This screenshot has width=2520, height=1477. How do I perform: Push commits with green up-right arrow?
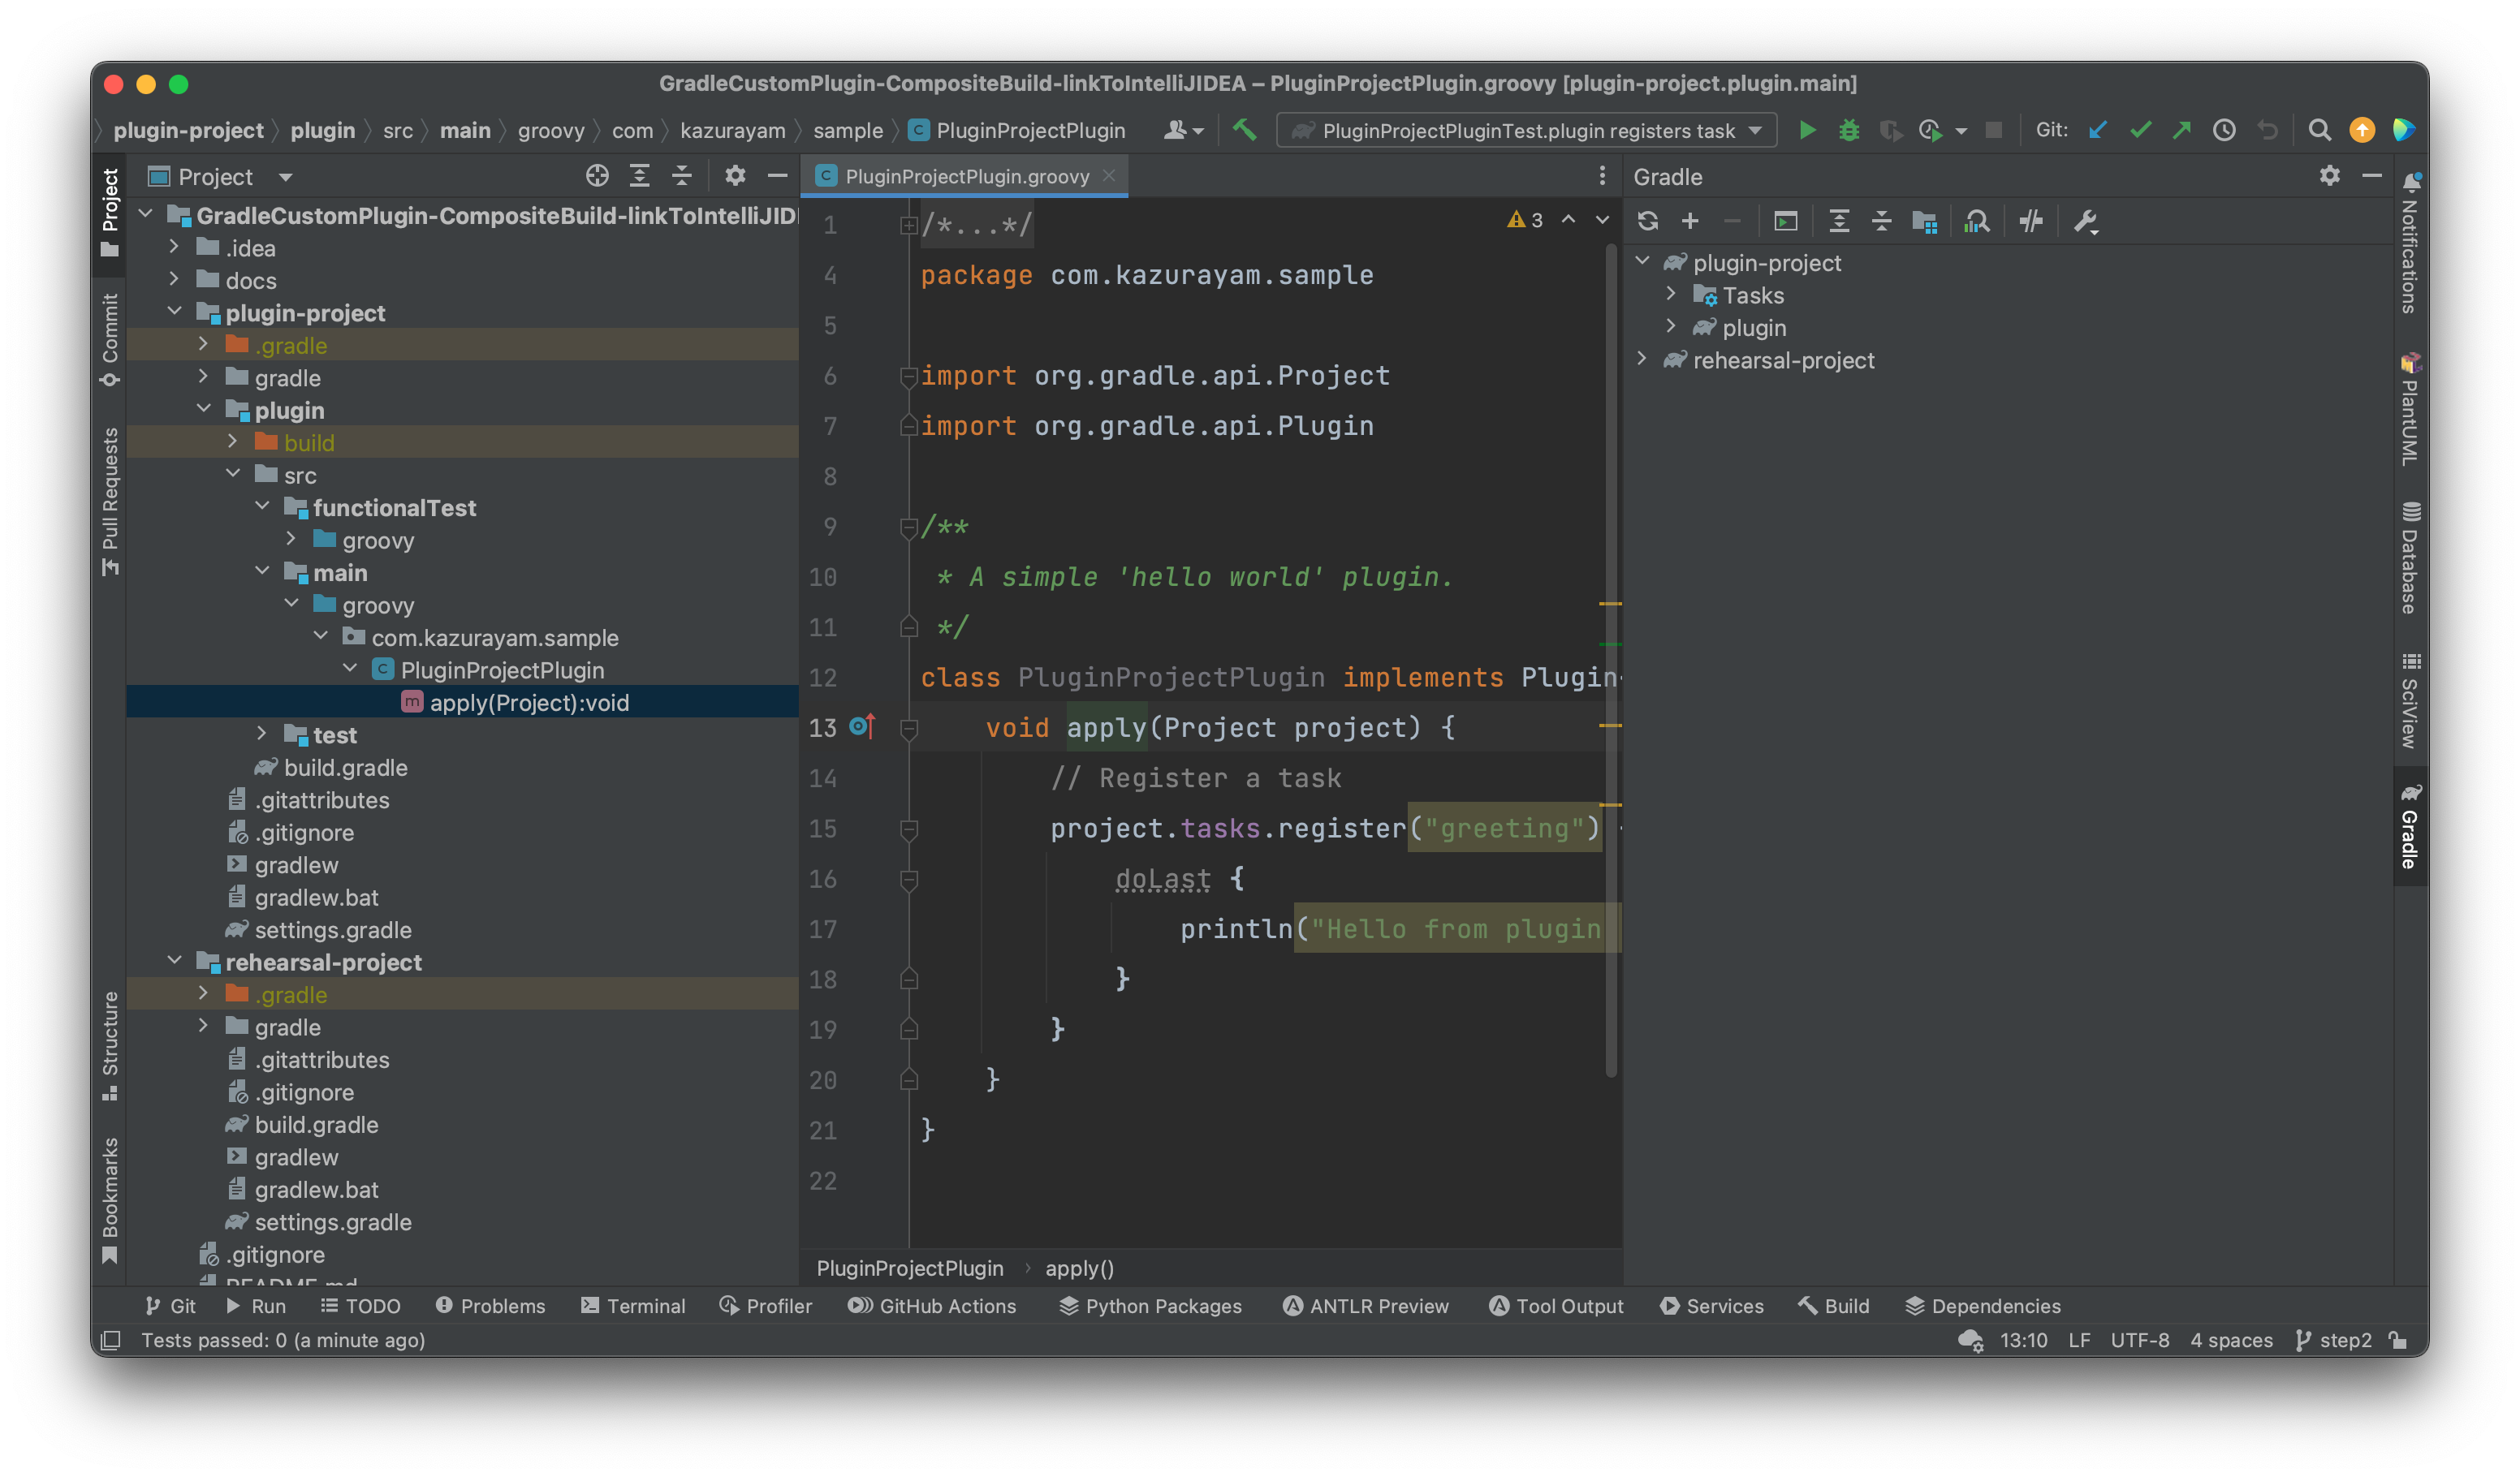tap(2182, 130)
